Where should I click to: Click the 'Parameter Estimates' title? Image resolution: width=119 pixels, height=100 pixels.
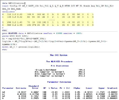59,82
